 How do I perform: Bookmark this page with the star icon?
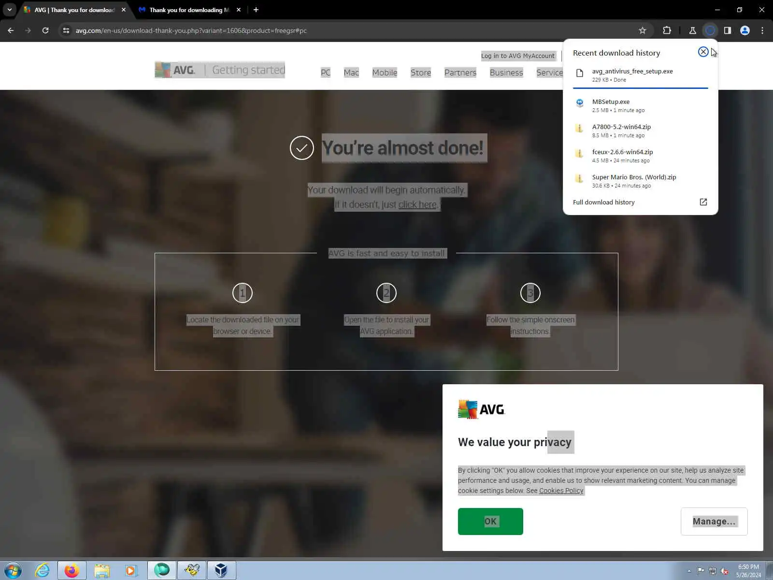click(x=642, y=30)
